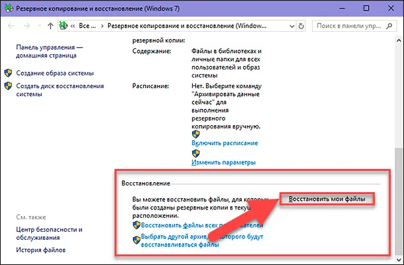Image resolution: width=404 pixels, height=265 pixels.
Task: Click the magnifier search icon
Action: click(389, 26)
